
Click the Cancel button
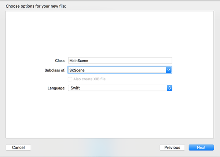point(18,147)
